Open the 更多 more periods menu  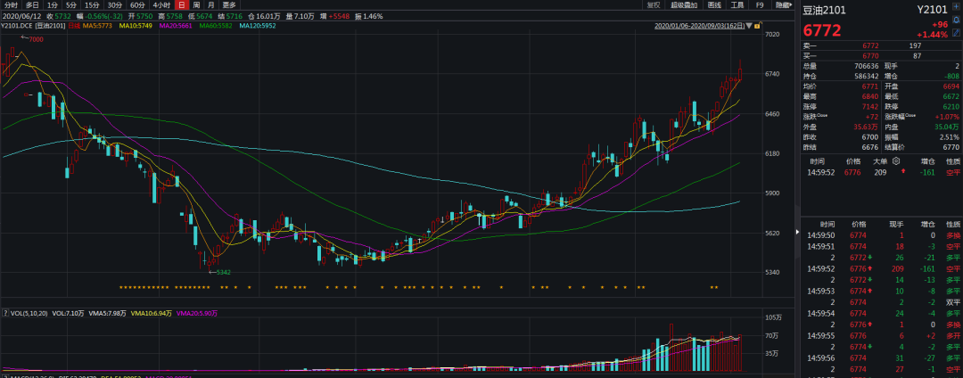point(229,5)
